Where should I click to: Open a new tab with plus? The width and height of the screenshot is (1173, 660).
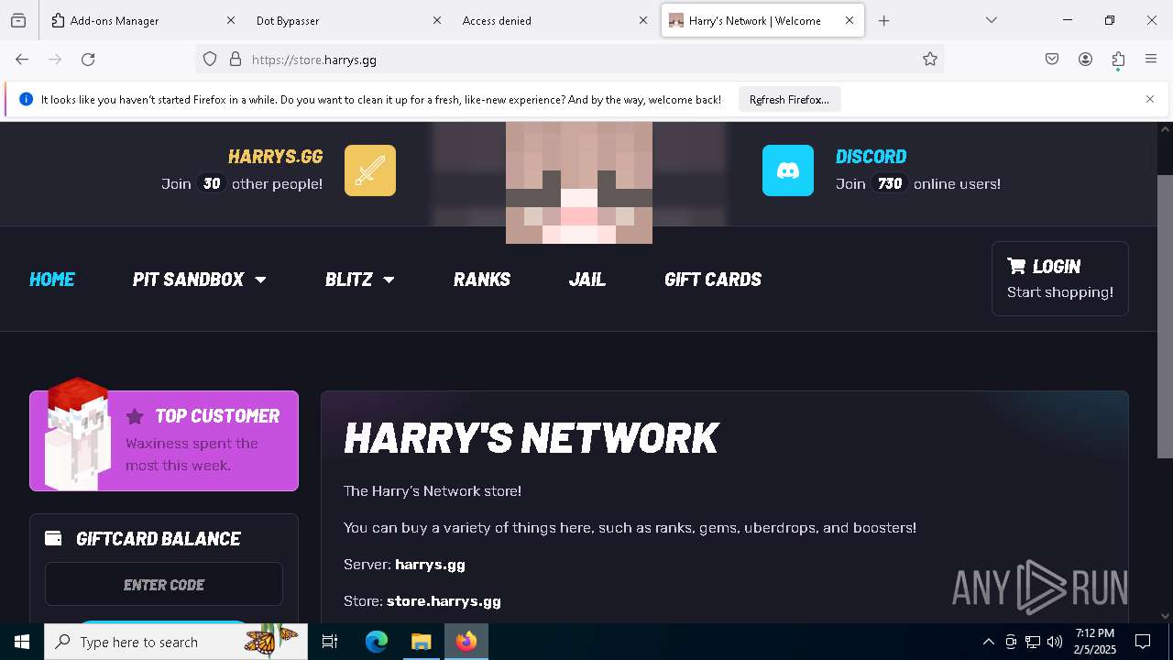pyautogui.click(x=883, y=20)
